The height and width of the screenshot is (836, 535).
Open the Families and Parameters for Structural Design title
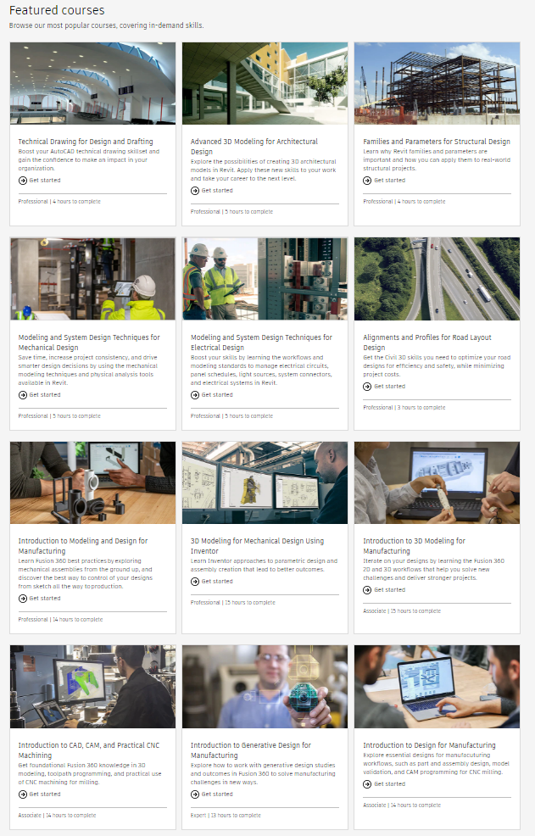click(437, 142)
